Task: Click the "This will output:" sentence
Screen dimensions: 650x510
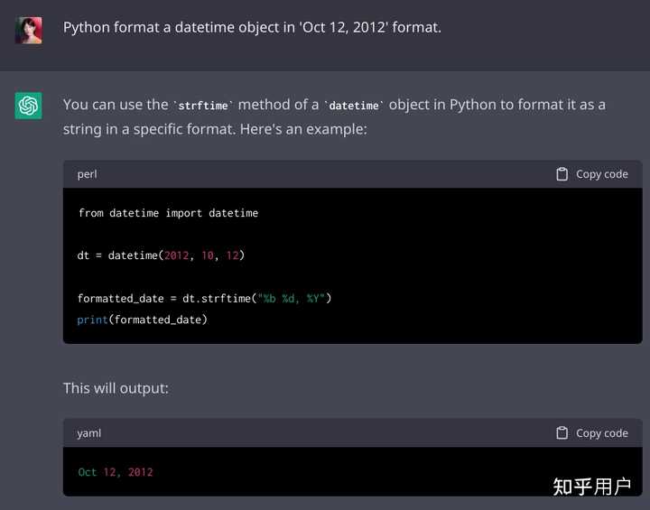Action: (x=116, y=388)
